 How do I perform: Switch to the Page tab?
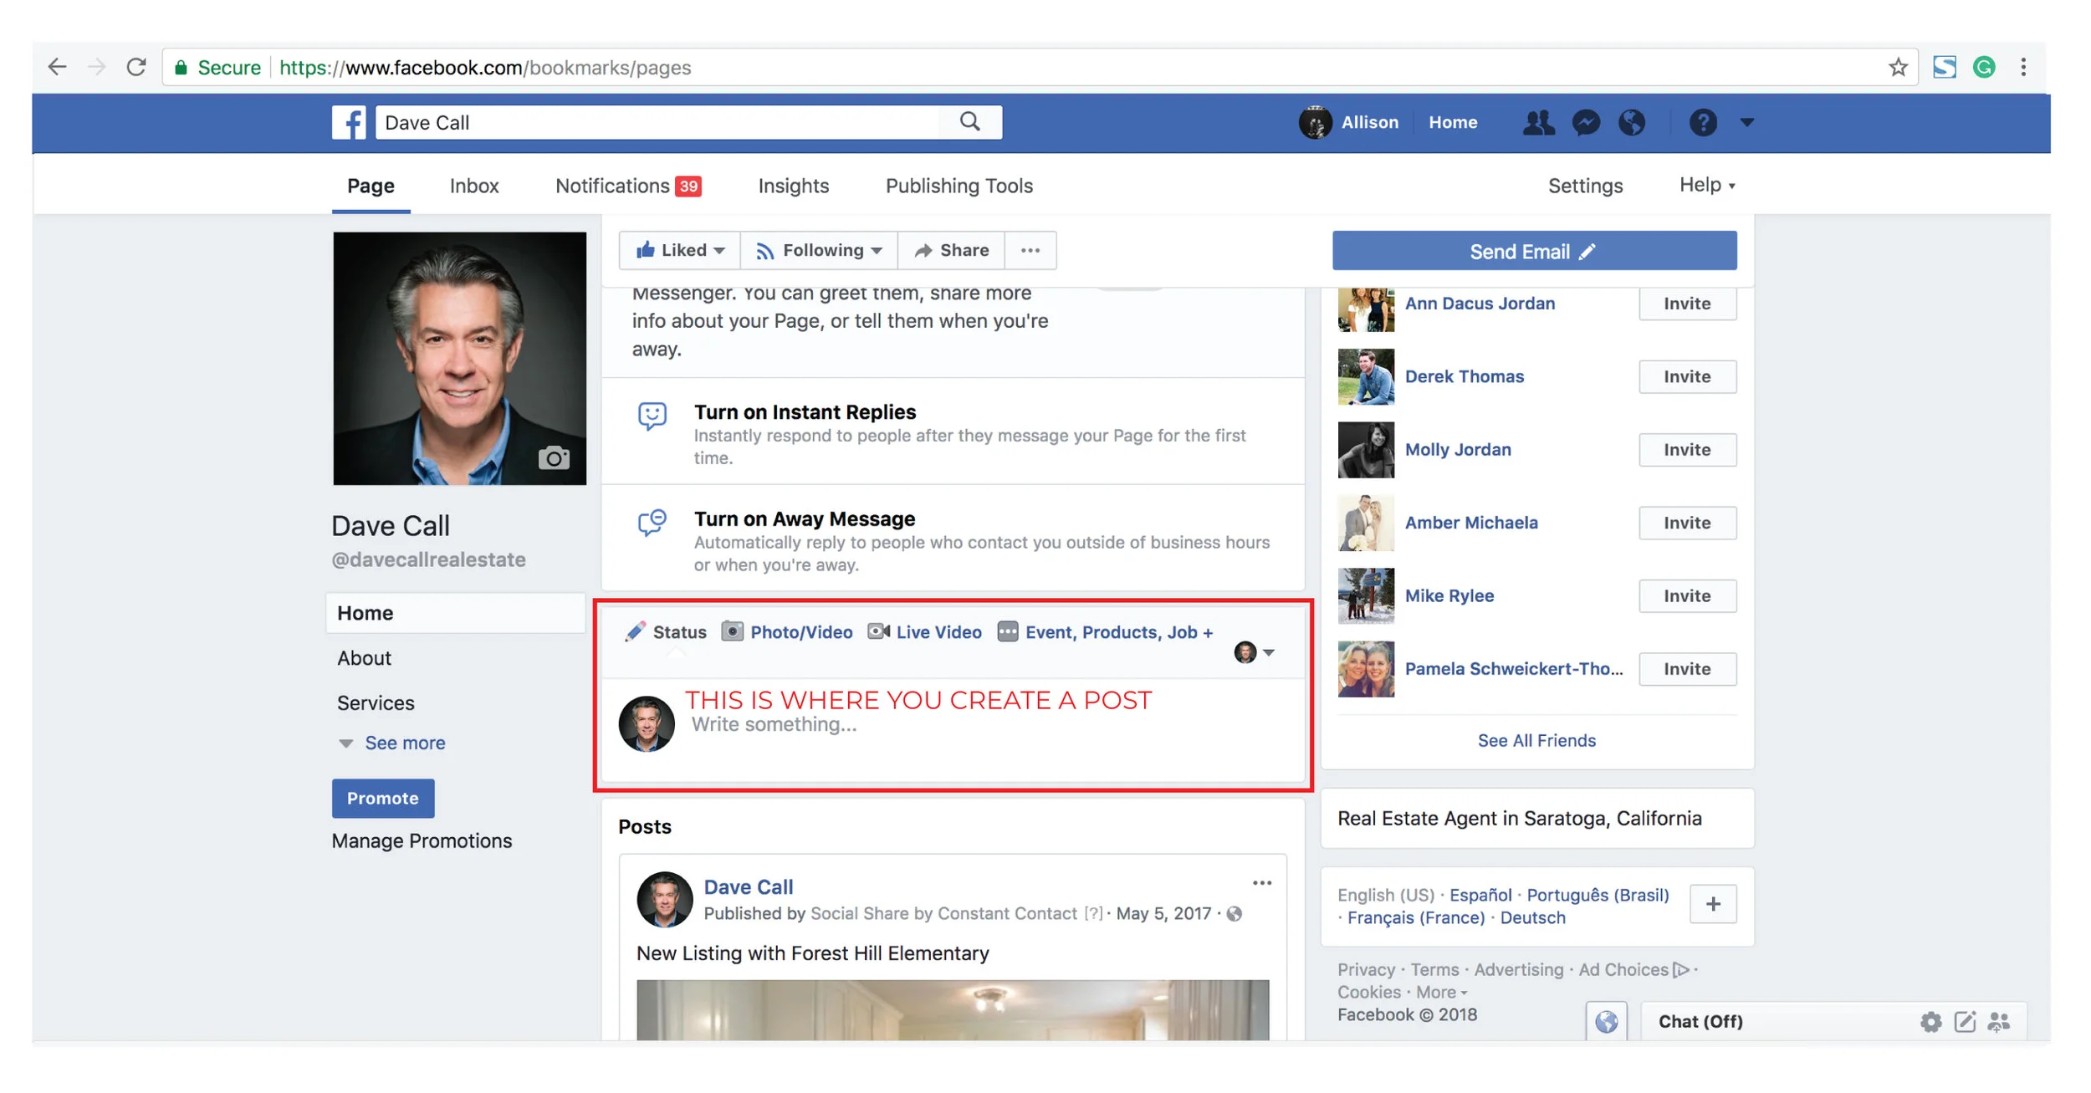(371, 186)
